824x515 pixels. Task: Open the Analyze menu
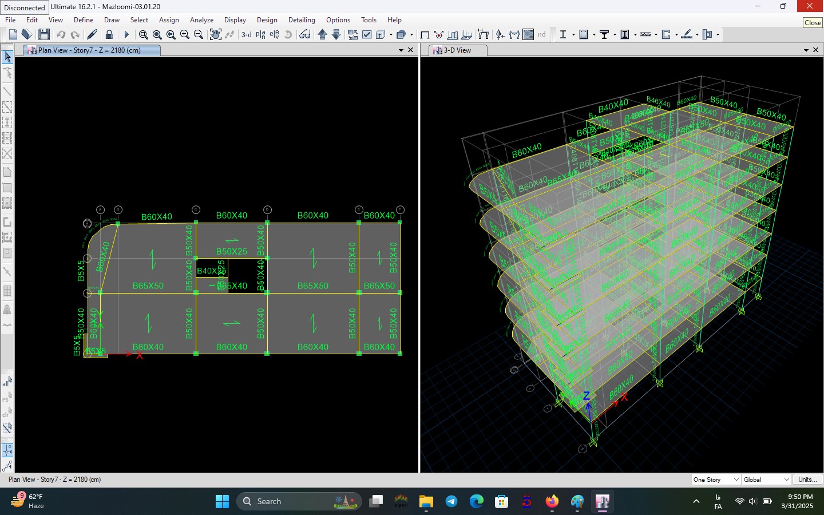tap(201, 20)
